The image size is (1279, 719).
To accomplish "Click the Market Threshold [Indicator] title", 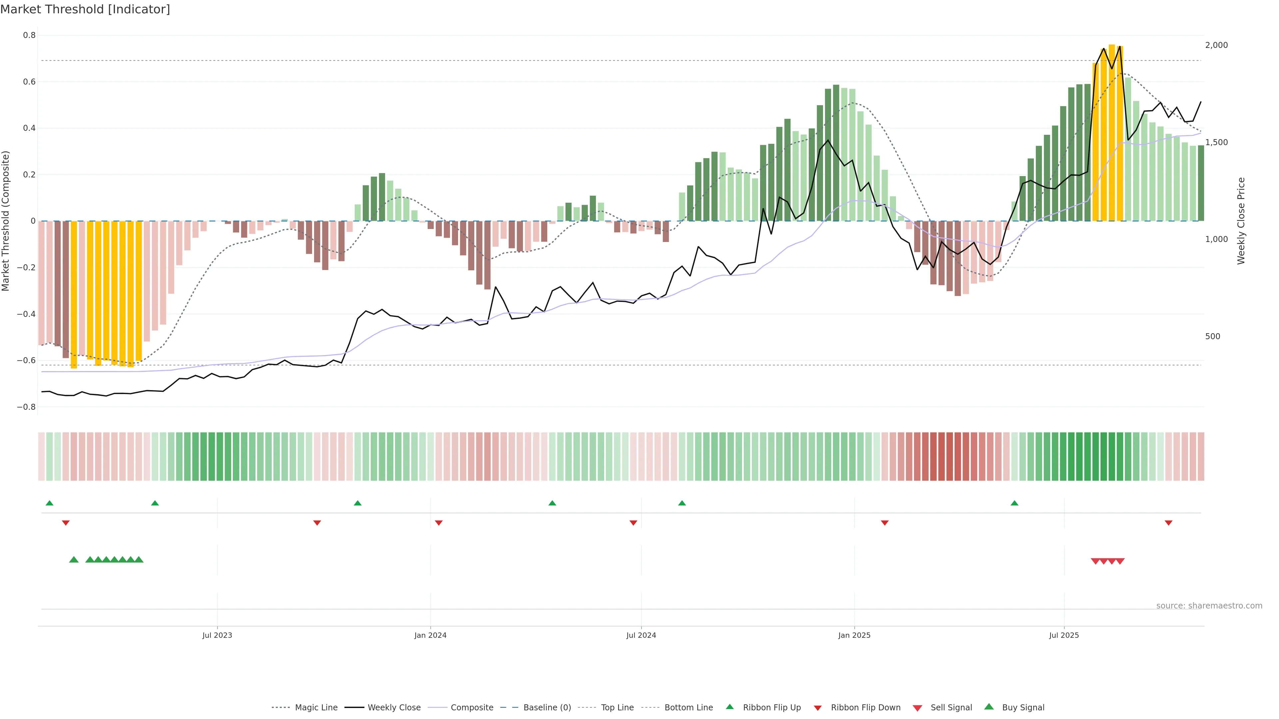I will coord(85,9).
